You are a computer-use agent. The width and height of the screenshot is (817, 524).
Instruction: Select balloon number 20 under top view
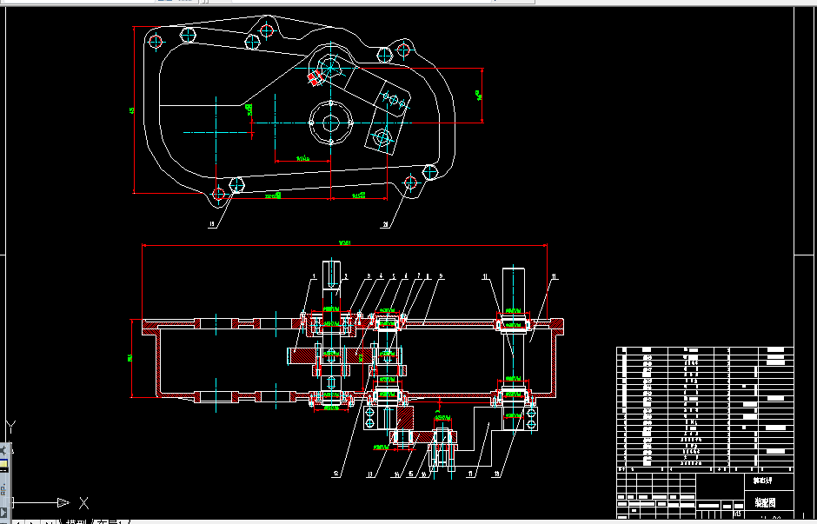386,224
